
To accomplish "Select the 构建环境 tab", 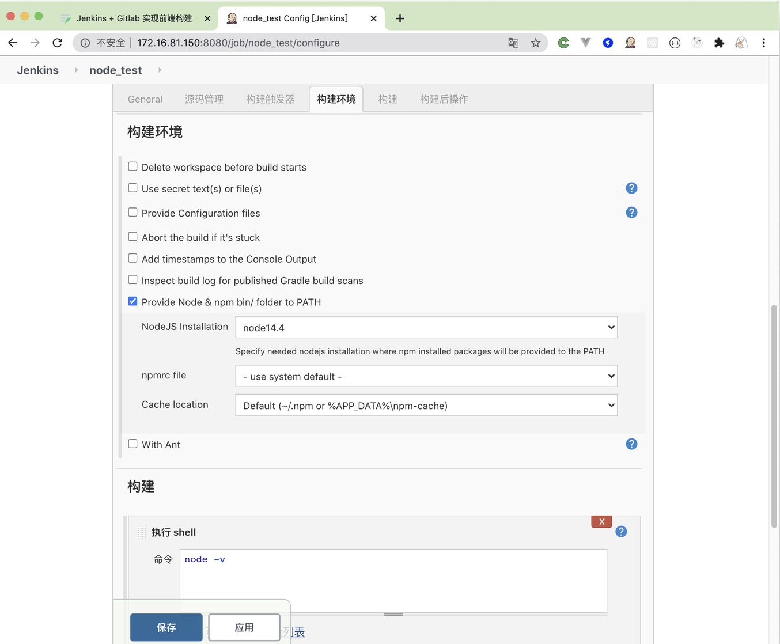I will coord(336,99).
